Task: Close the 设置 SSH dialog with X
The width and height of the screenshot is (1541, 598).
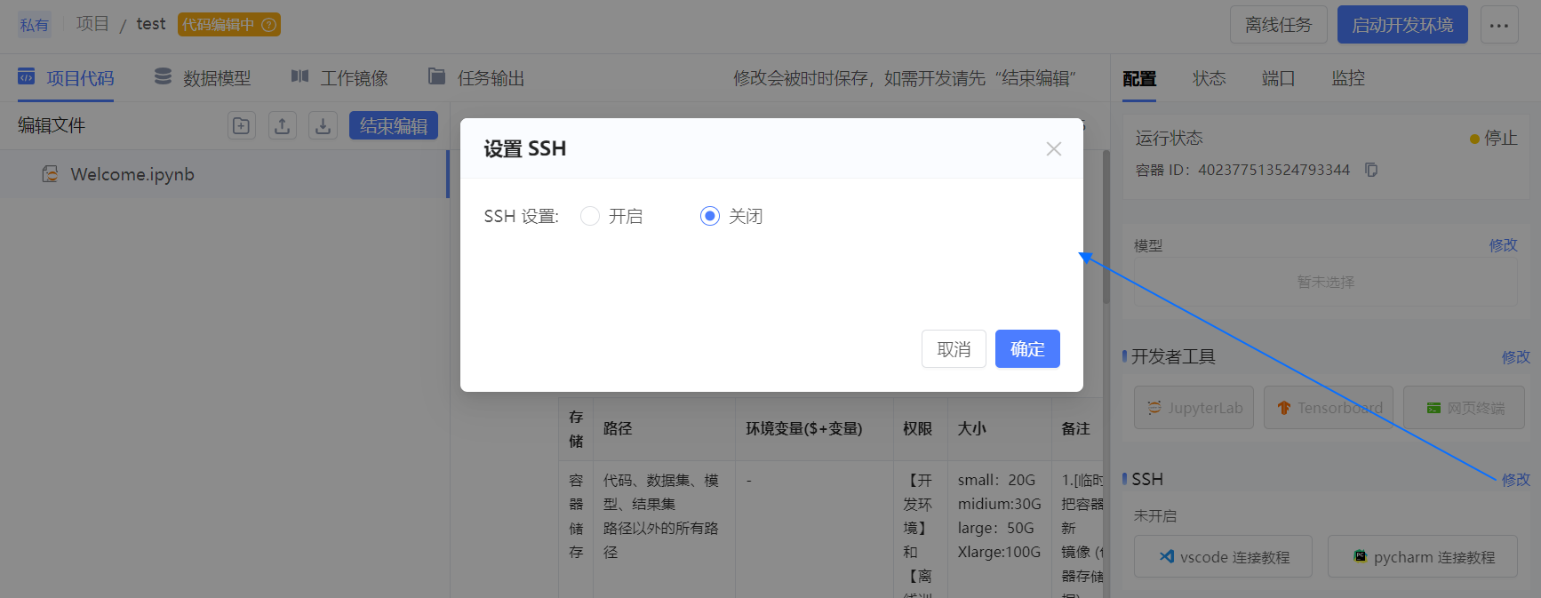Action: (1053, 149)
